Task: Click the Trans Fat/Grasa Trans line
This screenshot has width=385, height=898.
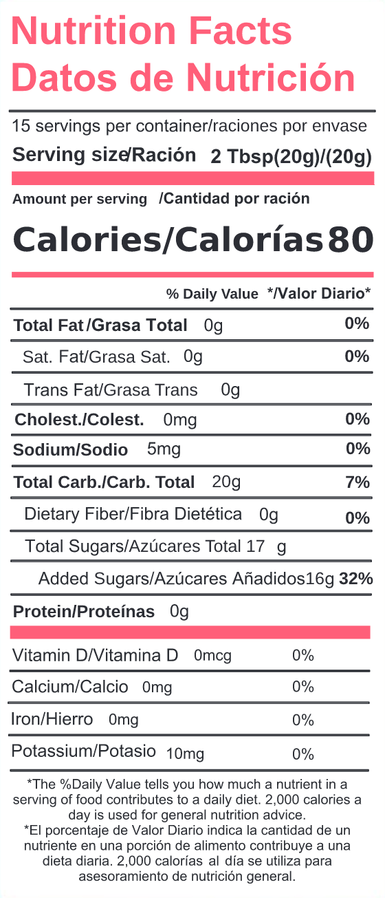Action: (132, 390)
